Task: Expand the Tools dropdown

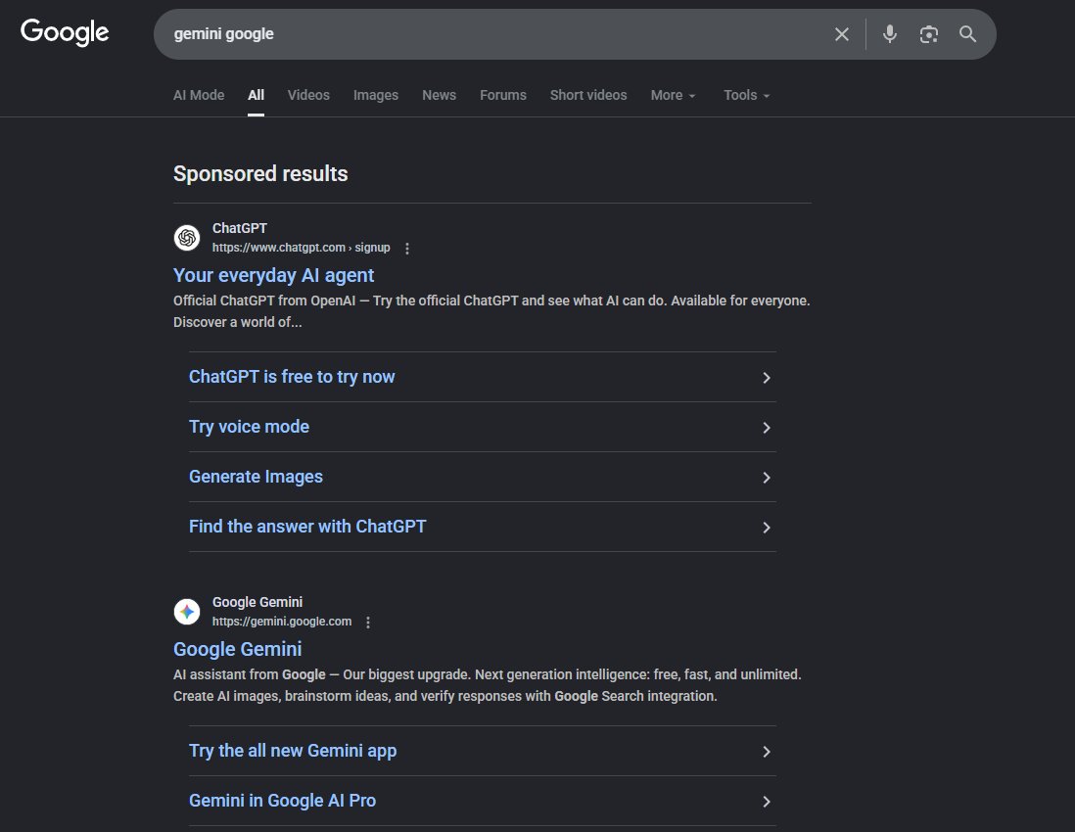Action: click(747, 95)
